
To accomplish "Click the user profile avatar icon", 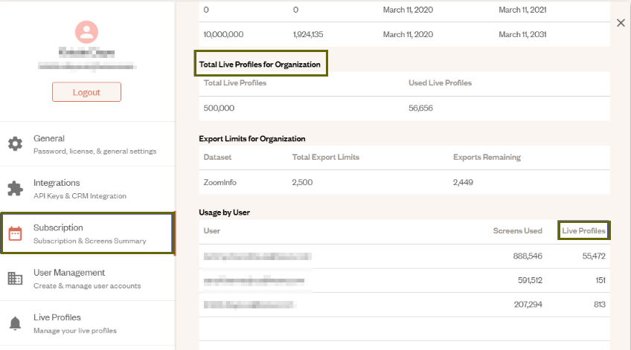I will [86, 32].
